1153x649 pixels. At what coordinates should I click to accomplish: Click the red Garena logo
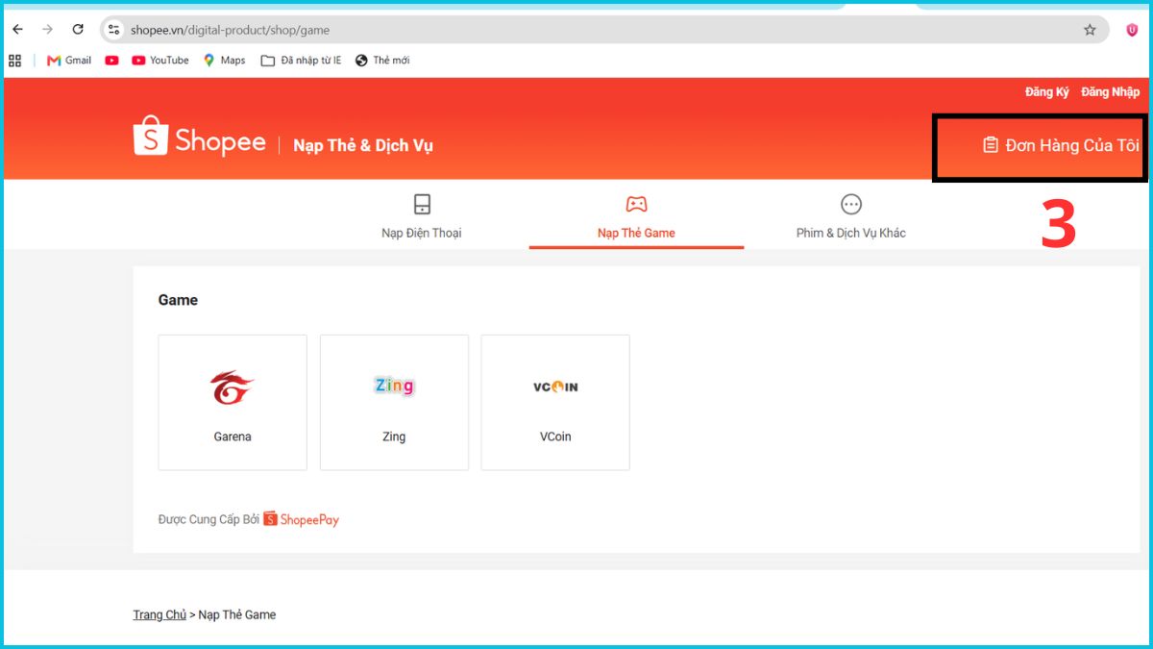coord(232,387)
